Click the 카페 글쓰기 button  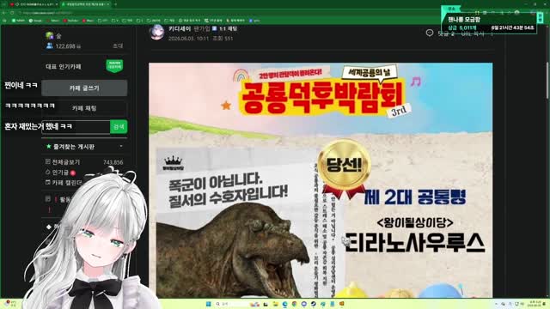[x=84, y=88]
